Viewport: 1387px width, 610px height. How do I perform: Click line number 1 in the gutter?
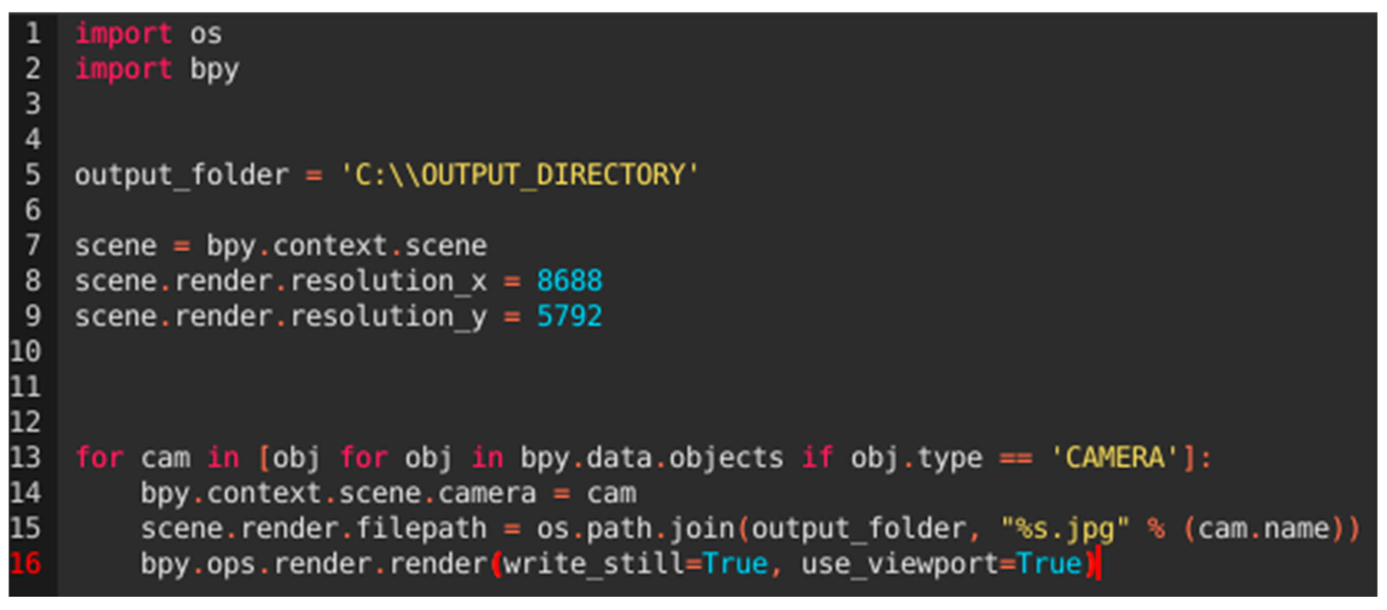(x=33, y=33)
